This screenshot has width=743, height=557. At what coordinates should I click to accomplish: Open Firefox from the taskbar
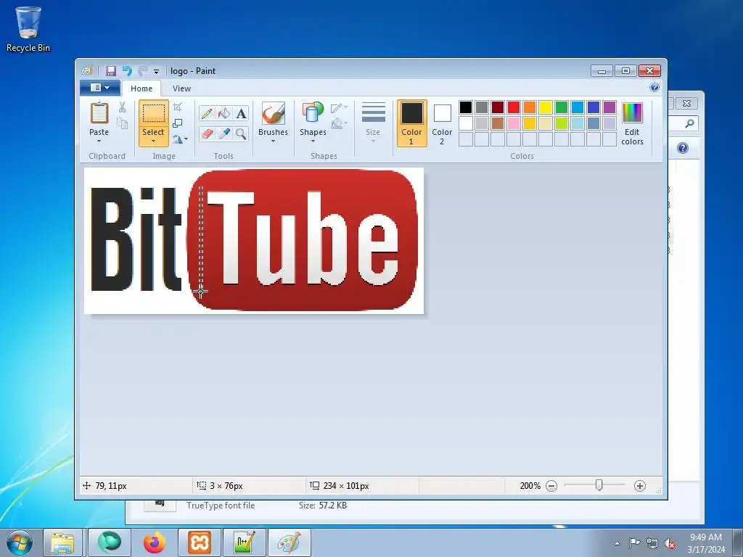click(x=155, y=542)
